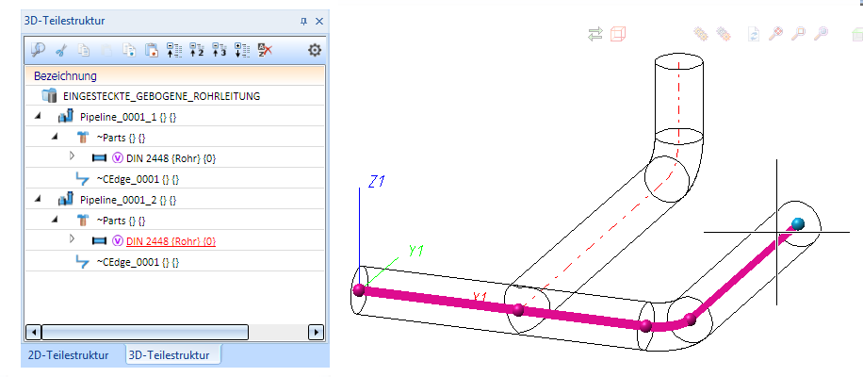This screenshot has width=863, height=377.
Task: Click the Pipeline_0001_2 pipeline icon
Action: click(66, 199)
